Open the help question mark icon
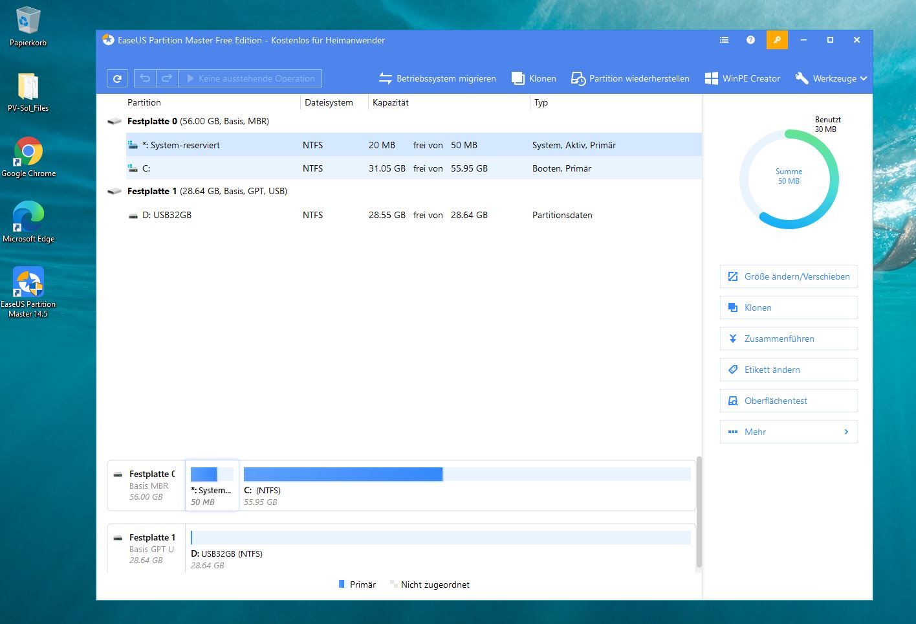The width and height of the screenshot is (916, 624). click(x=750, y=40)
